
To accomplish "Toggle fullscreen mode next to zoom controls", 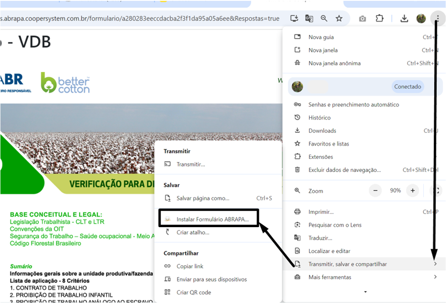I will (436, 191).
